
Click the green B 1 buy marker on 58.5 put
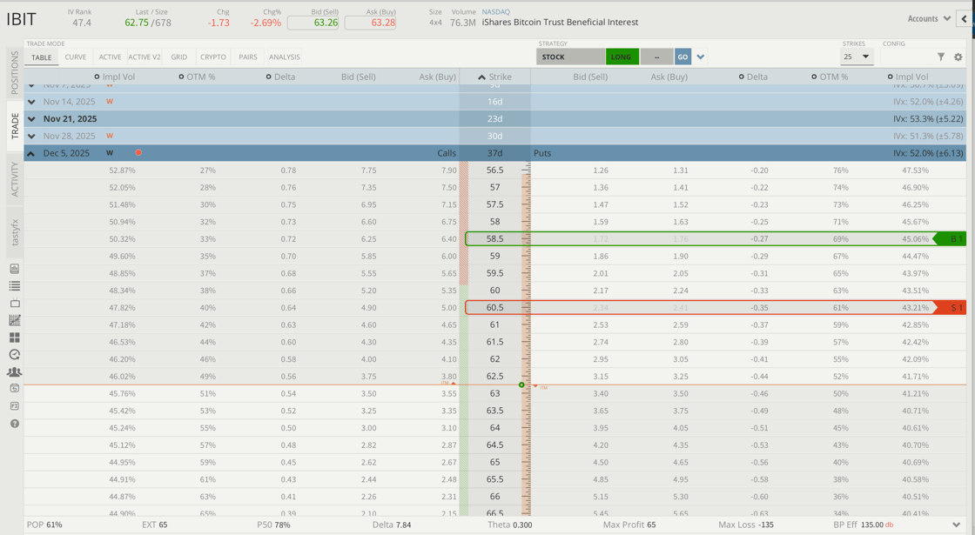[950, 238]
